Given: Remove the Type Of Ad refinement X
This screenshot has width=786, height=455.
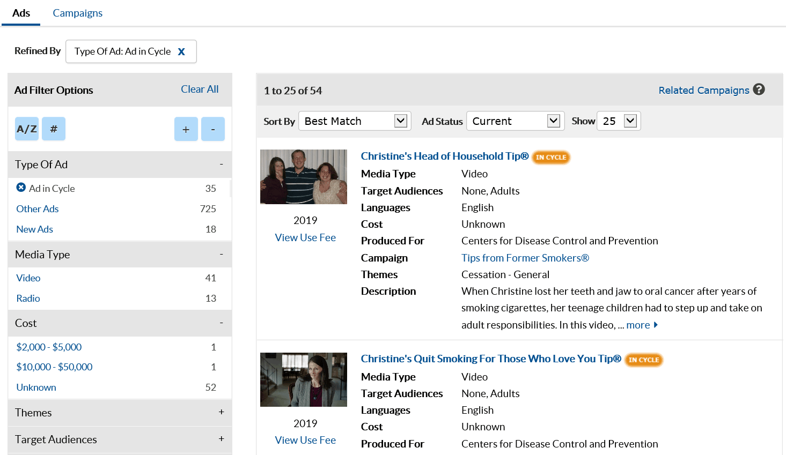Looking at the screenshot, I should click(x=181, y=52).
